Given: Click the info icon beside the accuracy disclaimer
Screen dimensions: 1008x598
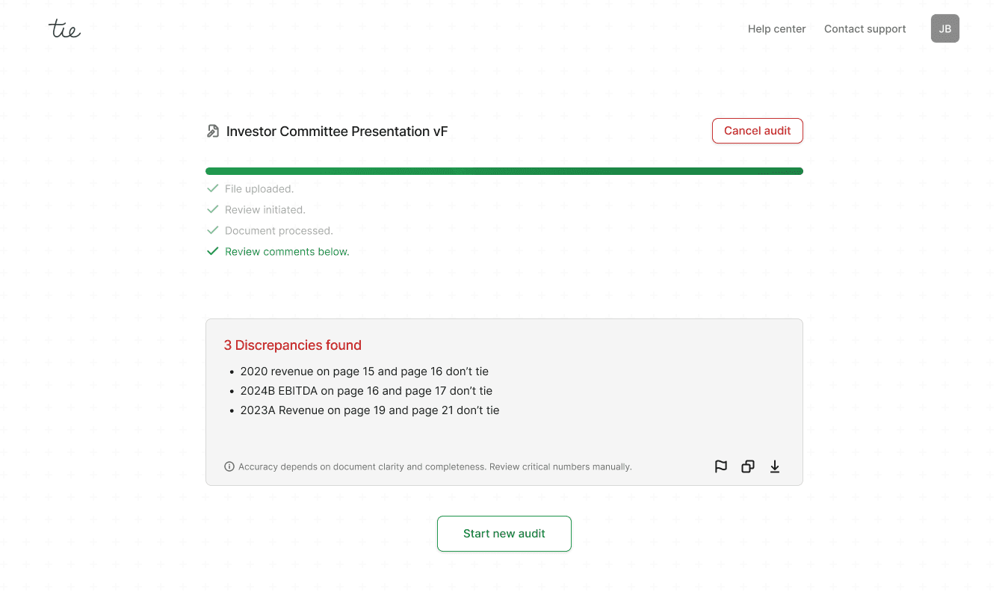Looking at the screenshot, I should pyautogui.click(x=229, y=466).
